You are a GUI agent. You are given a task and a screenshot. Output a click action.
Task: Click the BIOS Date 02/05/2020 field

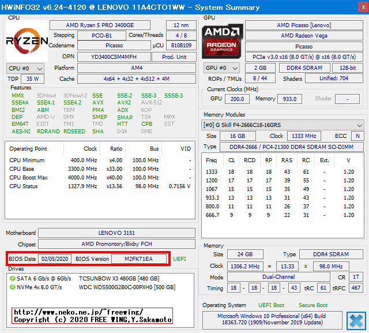tap(55, 259)
